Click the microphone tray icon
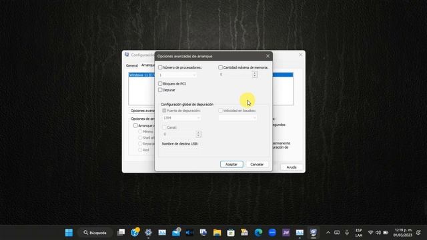 pyautogui.click(x=347, y=233)
